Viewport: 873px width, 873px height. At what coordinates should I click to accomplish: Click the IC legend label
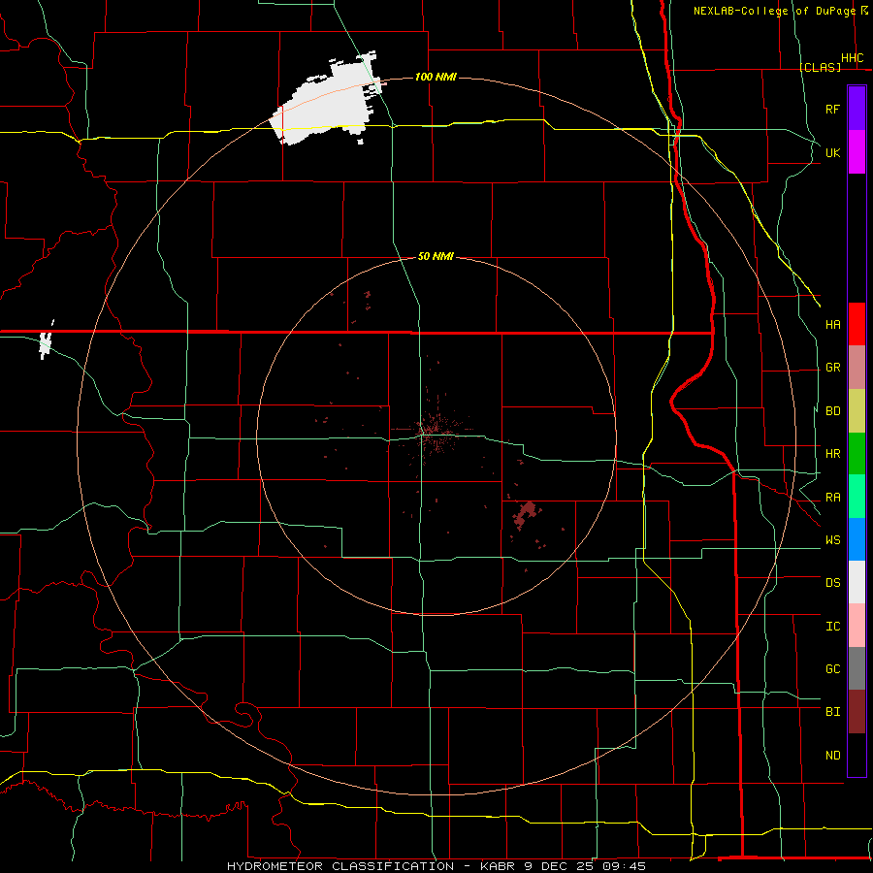click(x=833, y=627)
